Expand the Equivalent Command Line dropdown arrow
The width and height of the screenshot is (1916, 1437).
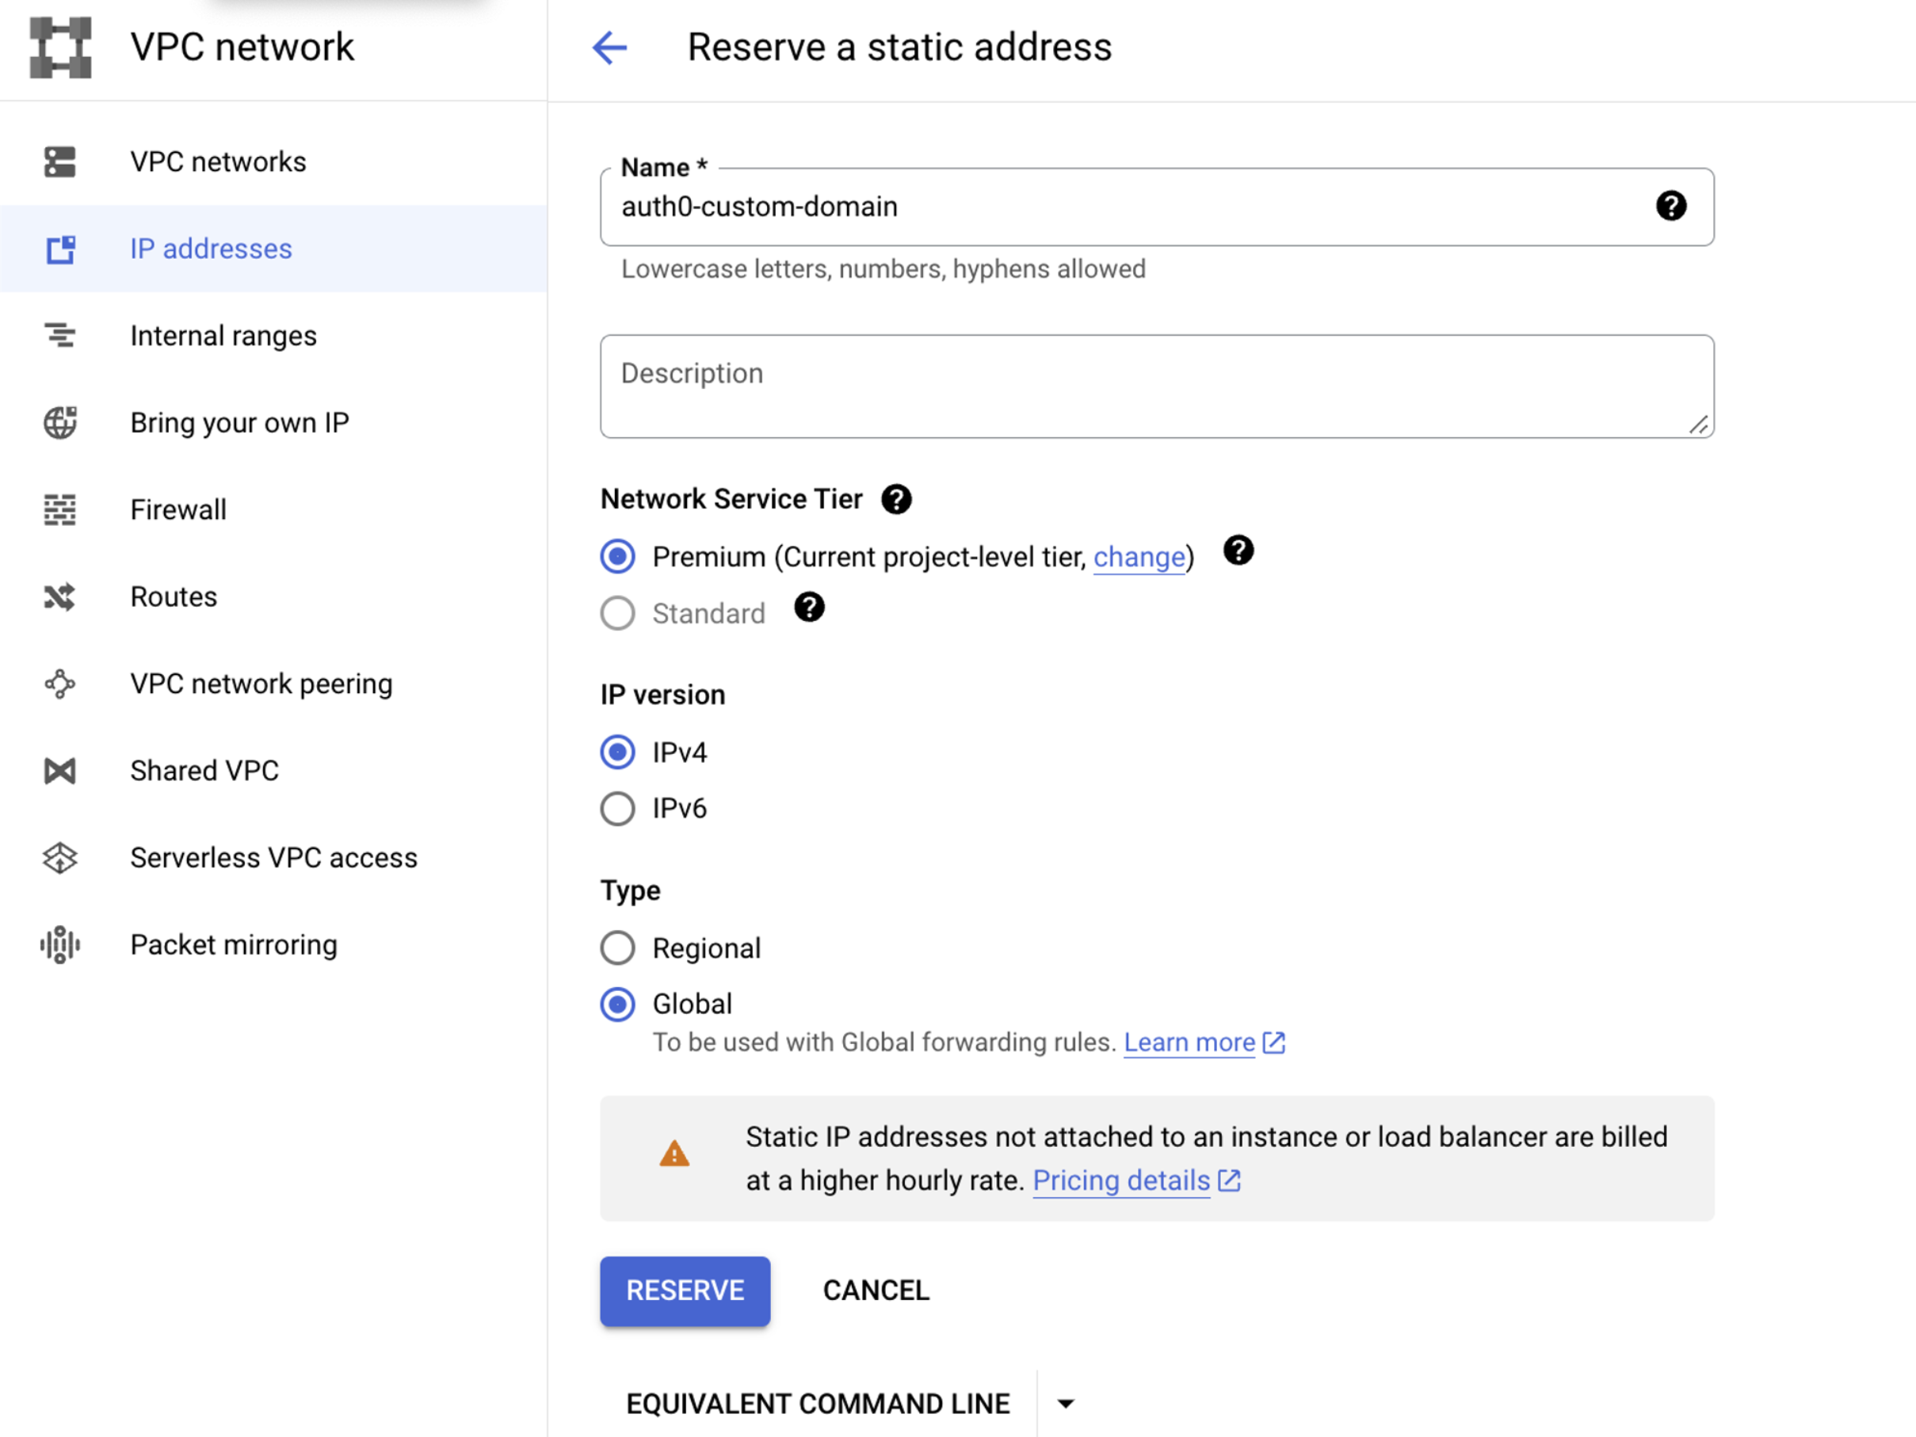1066,1403
